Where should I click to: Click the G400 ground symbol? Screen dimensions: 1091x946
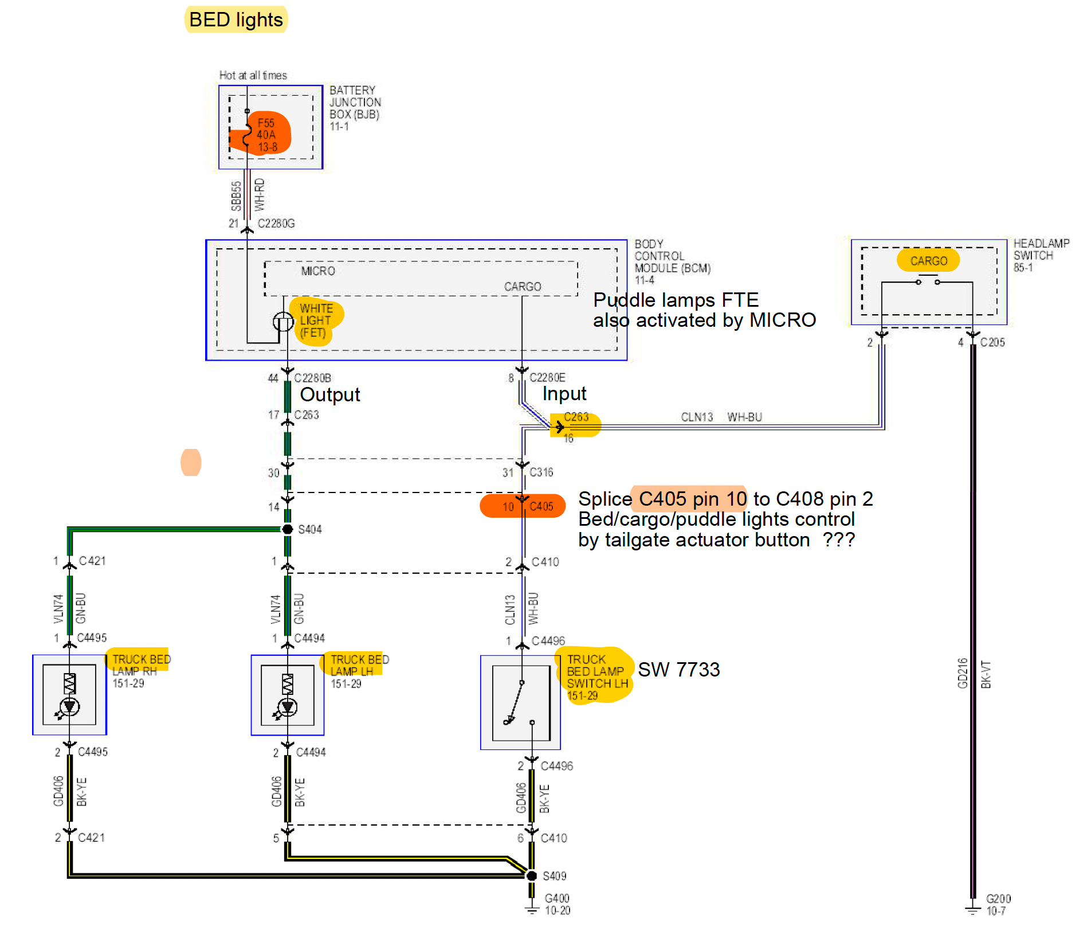pyautogui.click(x=532, y=909)
